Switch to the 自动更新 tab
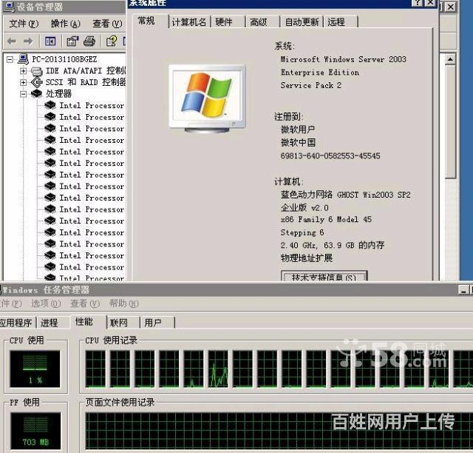Viewport: 473px width, 453px height. click(302, 22)
